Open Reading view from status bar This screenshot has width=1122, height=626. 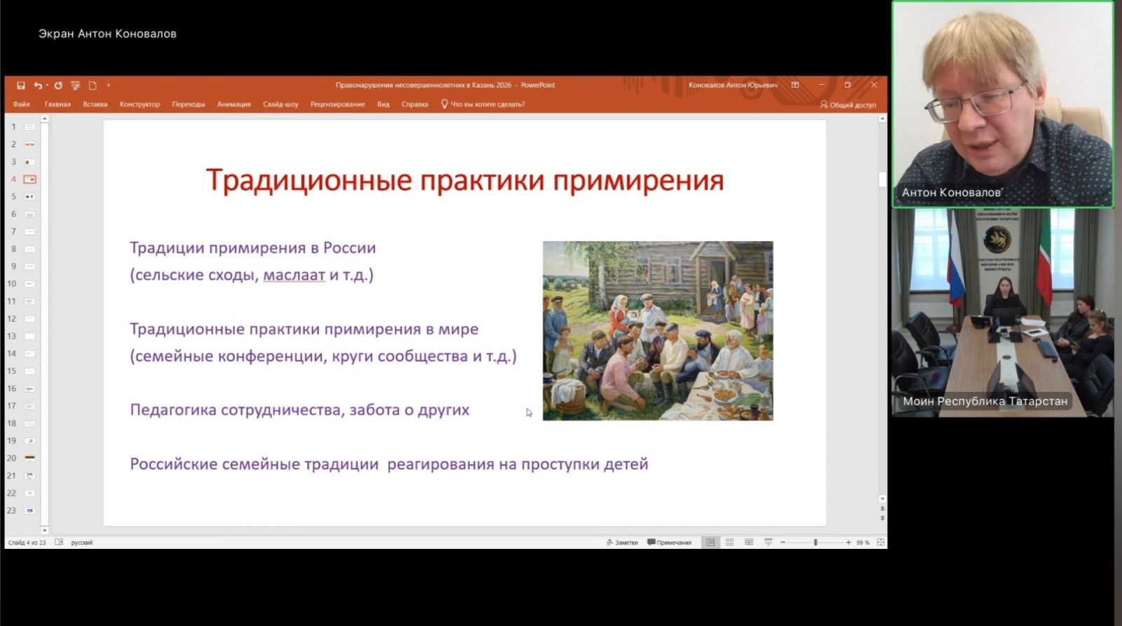pyautogui.click(x=749, y=543)
